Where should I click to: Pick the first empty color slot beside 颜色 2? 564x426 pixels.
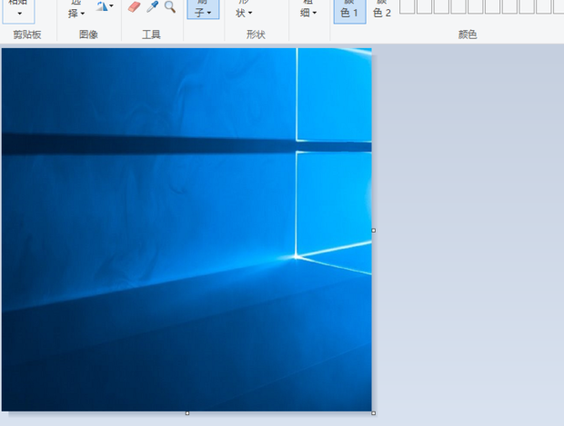(x=408, y=6)
